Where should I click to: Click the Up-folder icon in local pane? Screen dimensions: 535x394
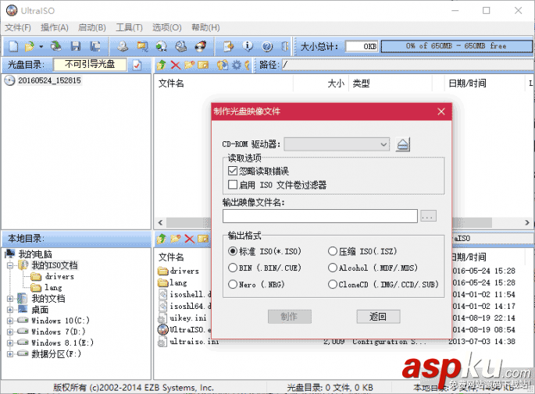pos(161,239)
